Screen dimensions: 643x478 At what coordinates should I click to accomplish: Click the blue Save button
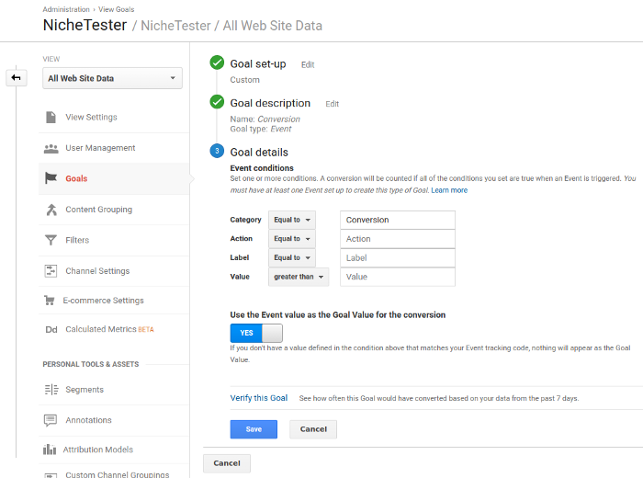coord(254,429)
